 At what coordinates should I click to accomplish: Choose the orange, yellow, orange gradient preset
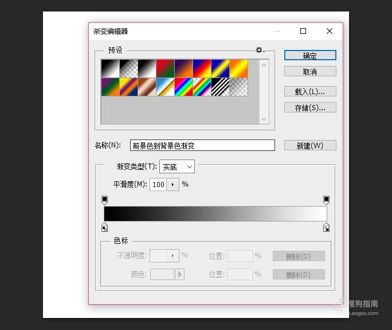tap(239, 68)
